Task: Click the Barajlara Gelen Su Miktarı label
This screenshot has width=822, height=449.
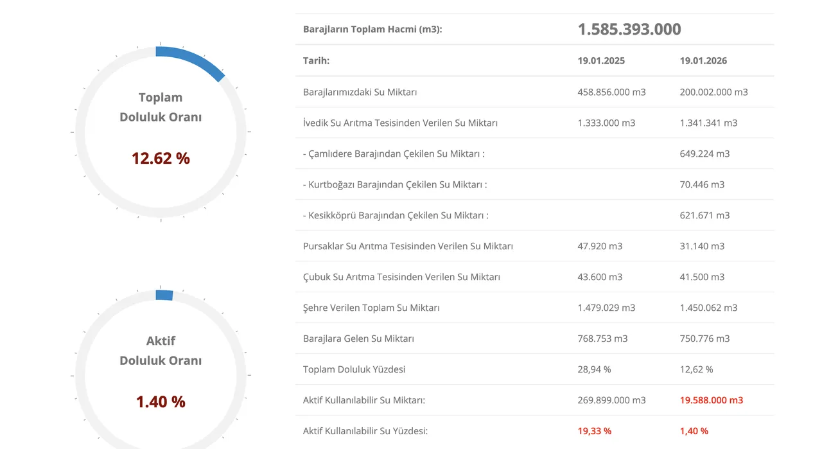Action: click(x=358, y=339)
